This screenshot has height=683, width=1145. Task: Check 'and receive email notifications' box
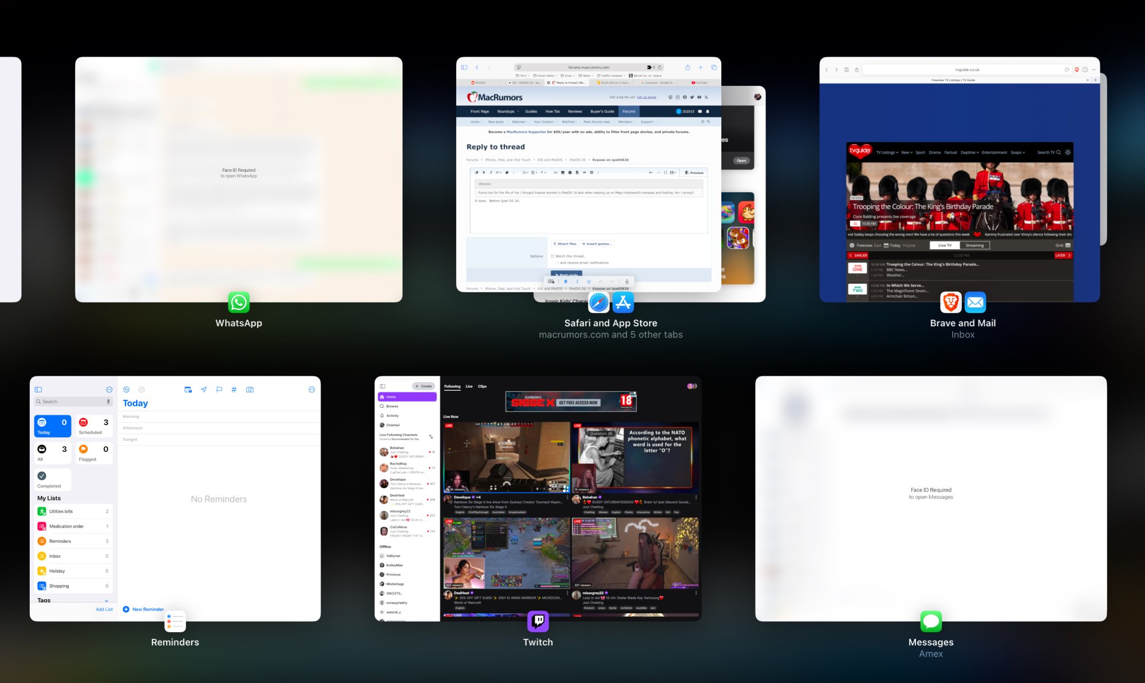click(x=557, y=263)
